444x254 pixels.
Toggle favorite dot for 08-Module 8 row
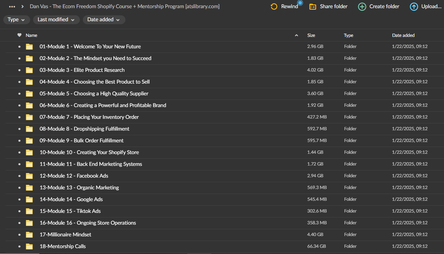[x=19, y=129]
